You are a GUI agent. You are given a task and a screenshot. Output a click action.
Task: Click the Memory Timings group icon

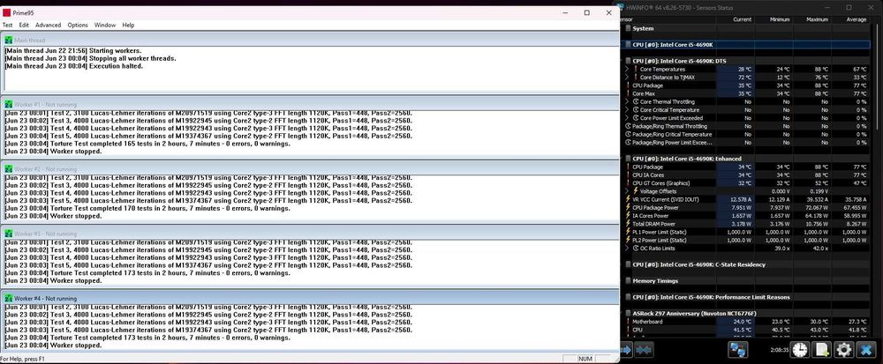pos(628,281)
